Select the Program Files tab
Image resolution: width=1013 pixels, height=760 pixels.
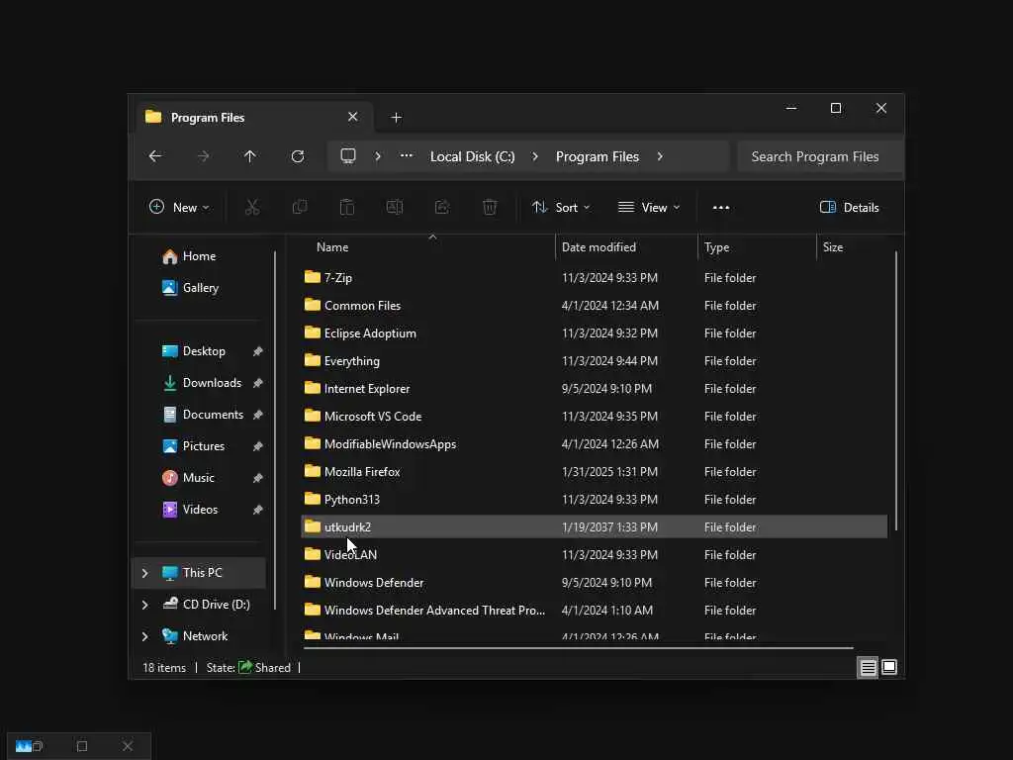click(254, 118)
